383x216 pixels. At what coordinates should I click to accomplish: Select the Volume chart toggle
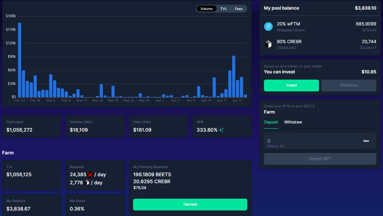[x=206, y=9]
